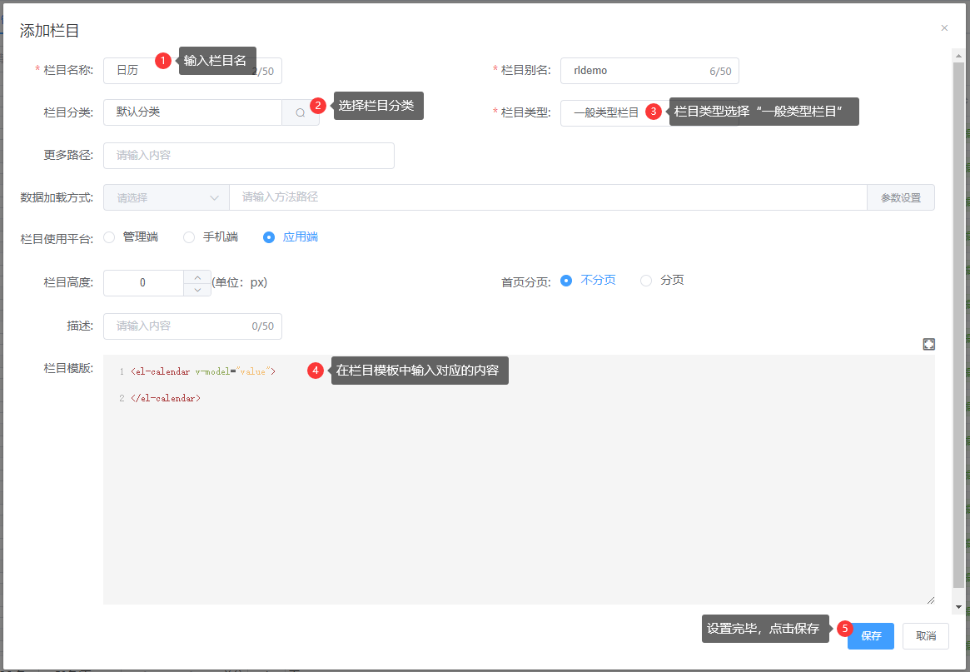Click the dialog's vertical scrollbar
The width and height of the screenshot is (970, 672).
click(958, 316)
